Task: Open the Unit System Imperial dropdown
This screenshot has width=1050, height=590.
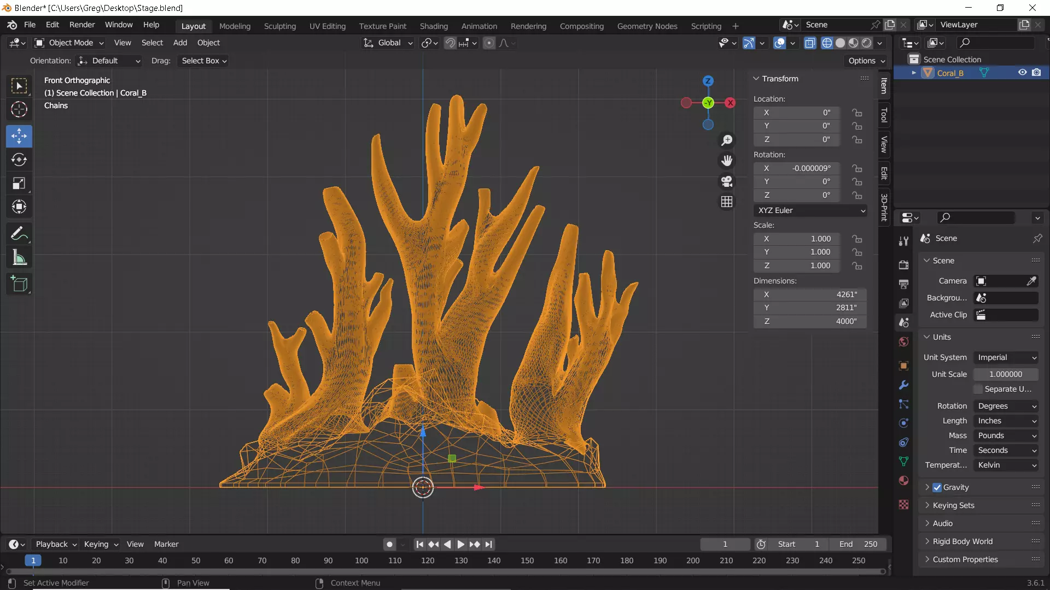Action: click(1006, 357)
